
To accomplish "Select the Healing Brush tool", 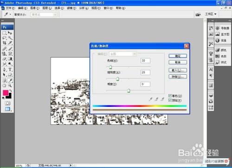I will click(x=4, y=49).
